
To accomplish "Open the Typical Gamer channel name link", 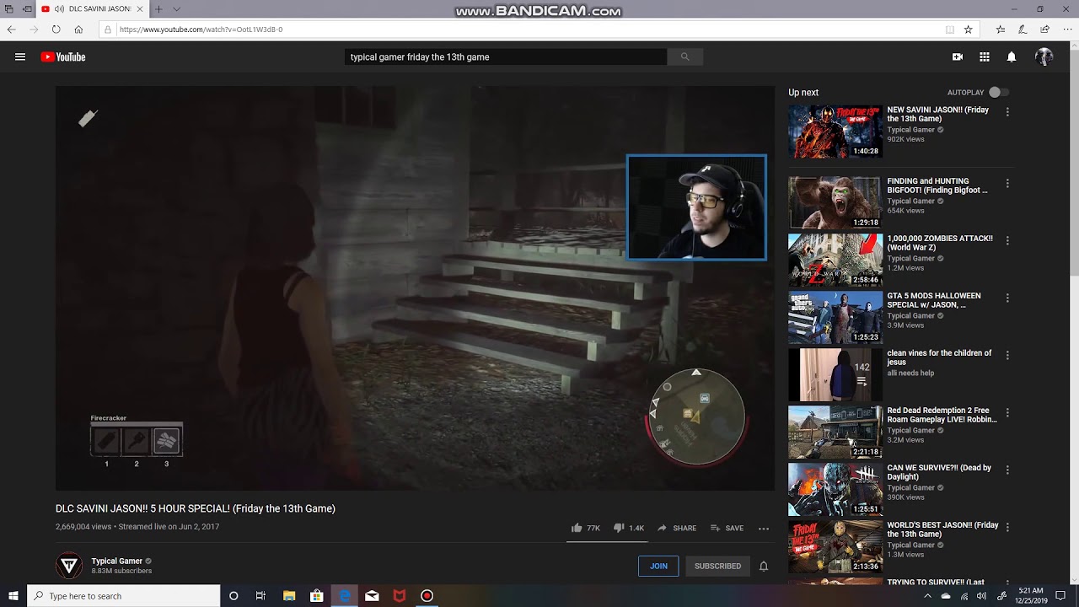I will click(x=117, y=561).
